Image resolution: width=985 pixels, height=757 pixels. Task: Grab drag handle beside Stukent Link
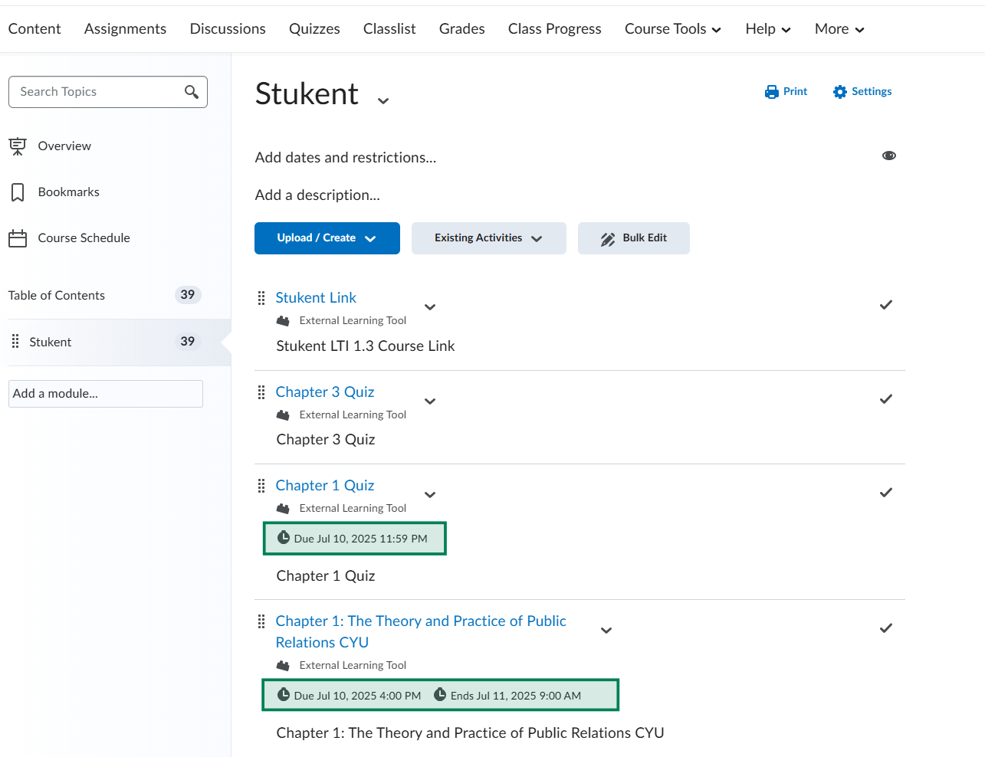point(261,298)
